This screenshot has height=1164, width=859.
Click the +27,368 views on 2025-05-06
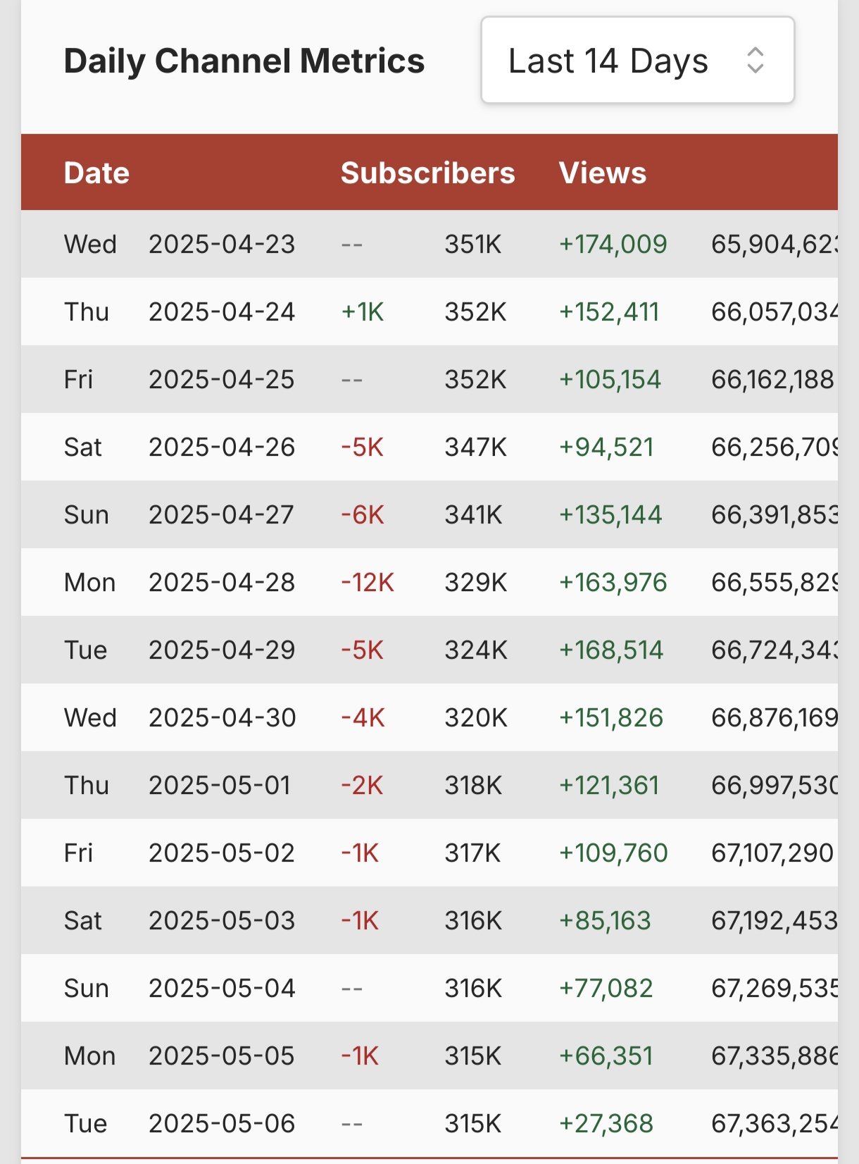[606, 1124]
